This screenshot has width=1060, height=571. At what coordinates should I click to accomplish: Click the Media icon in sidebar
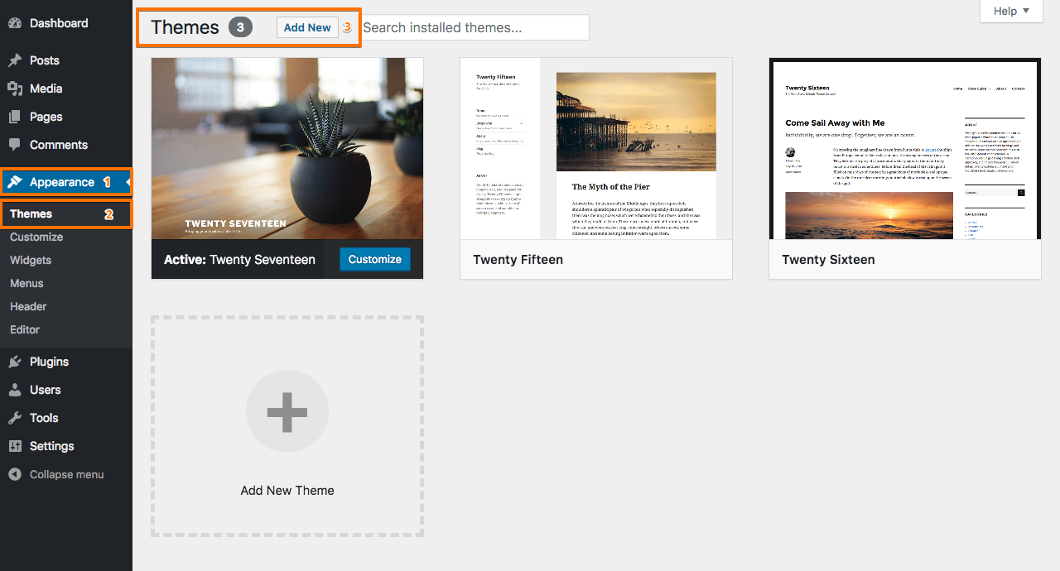point(15,89)
